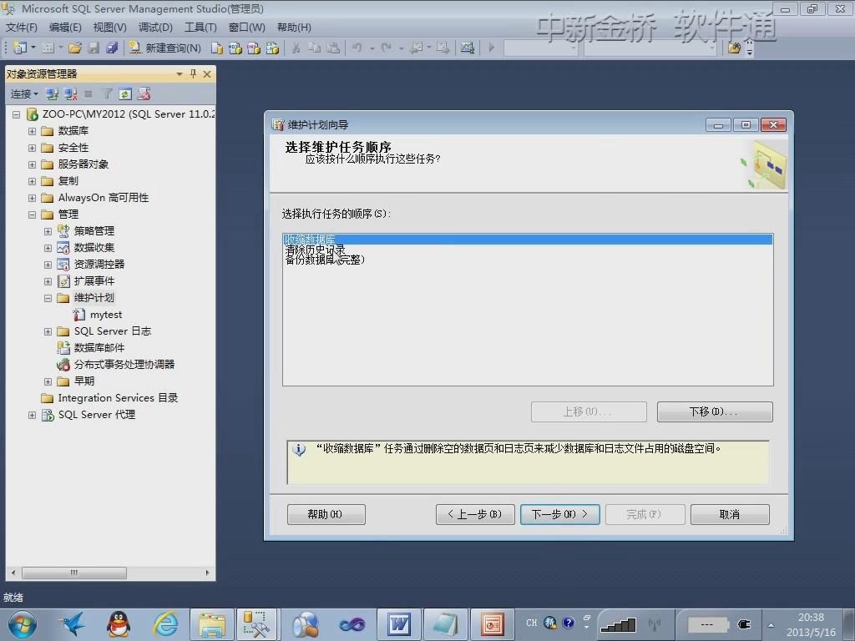This screenshot has height=641, width=855.
Task: Click the Database Engine Query icon
Action: 217,48
